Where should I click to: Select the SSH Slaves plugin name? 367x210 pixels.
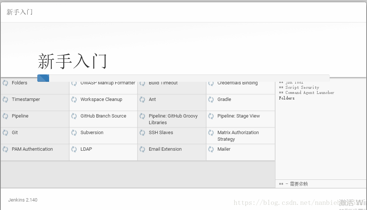161,133
